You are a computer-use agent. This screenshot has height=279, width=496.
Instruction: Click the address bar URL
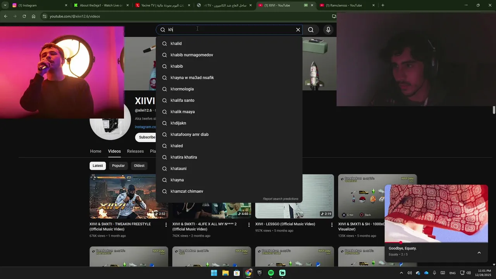[75, 16]
